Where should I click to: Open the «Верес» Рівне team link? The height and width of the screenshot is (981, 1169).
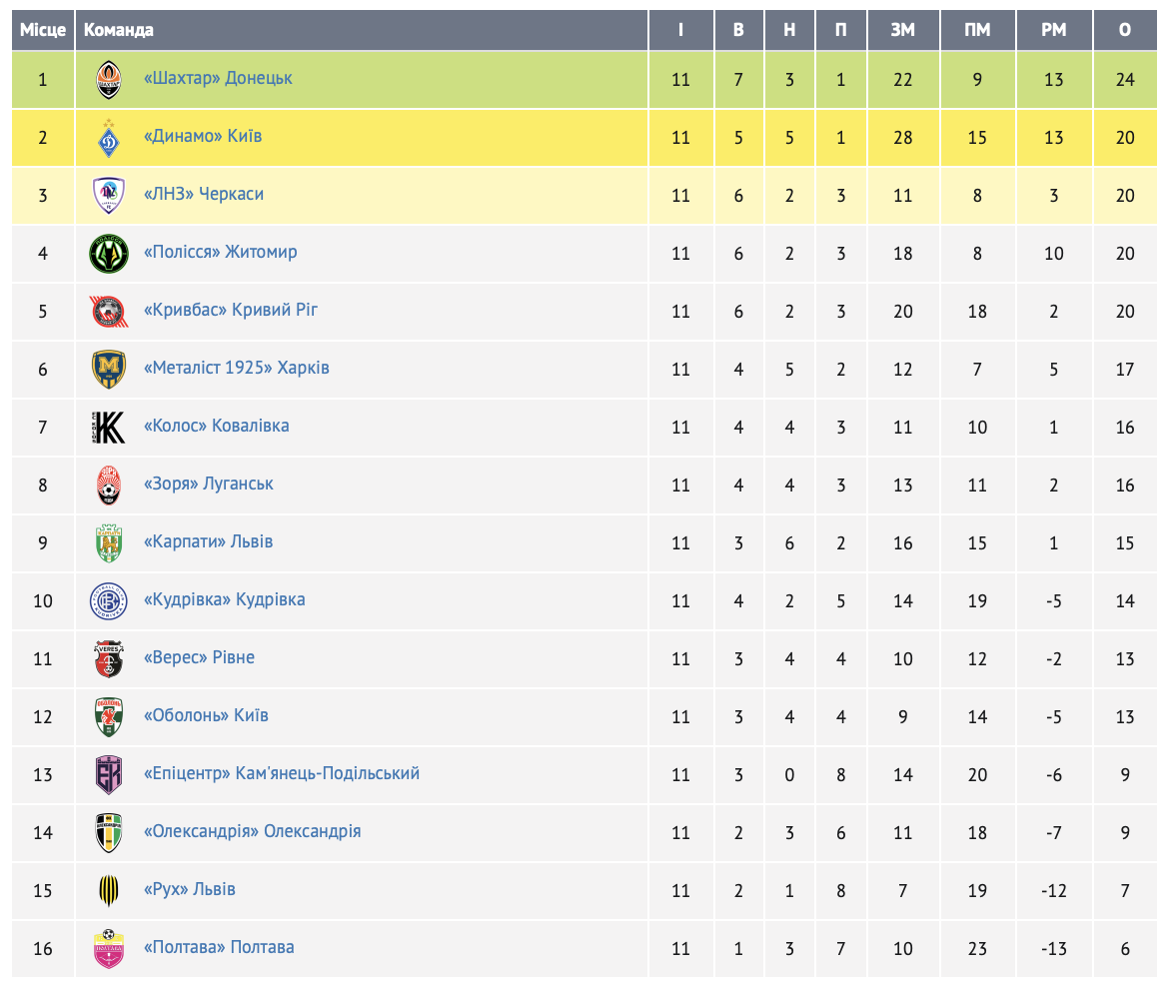[199, 657]
